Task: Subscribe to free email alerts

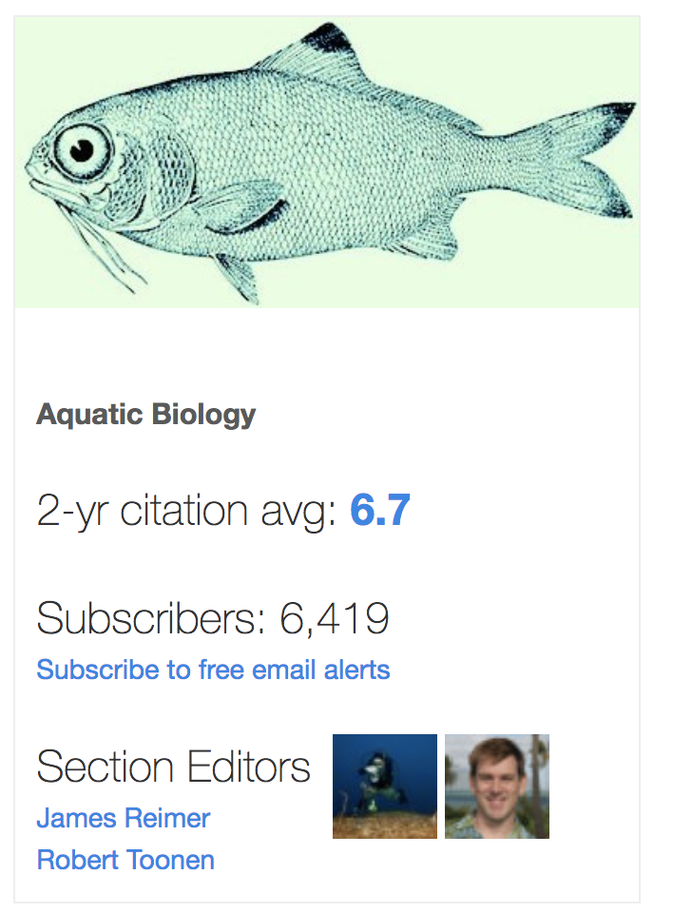Action: coord(213,670)
